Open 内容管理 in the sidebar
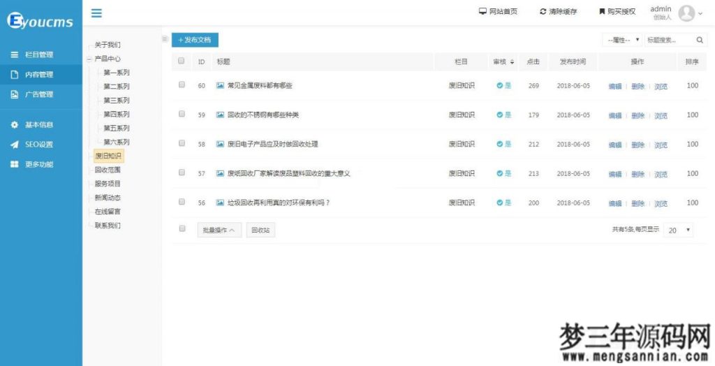This screenshot has width=715, height=366. 41,74
